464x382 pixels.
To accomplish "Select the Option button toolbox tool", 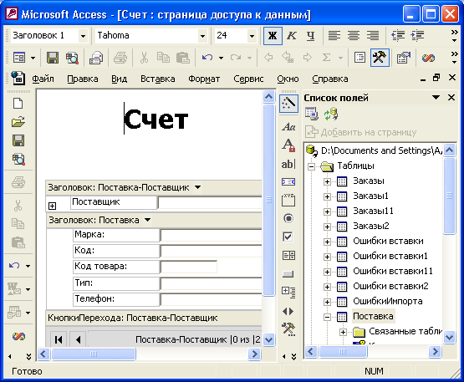I will (x=288, y=219).
